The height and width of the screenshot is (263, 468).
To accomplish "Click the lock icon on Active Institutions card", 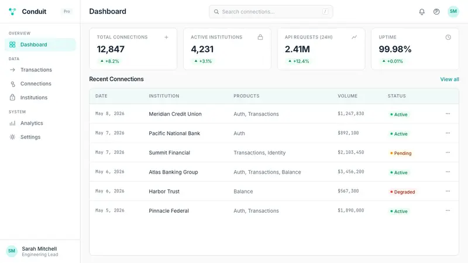I will pos(260,37).
